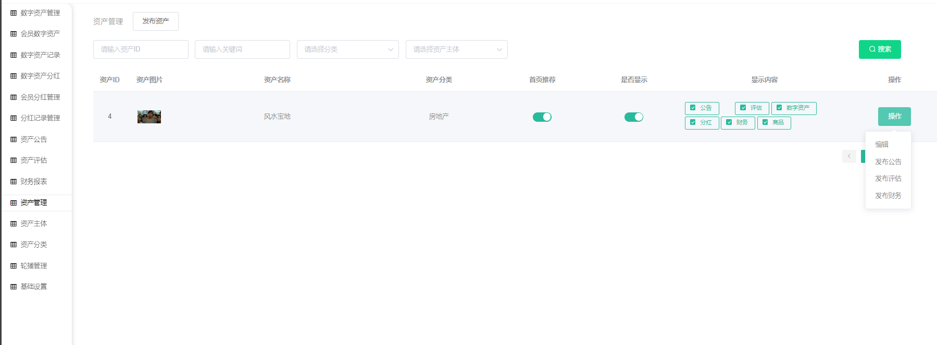Click the green 搜索 button

(880, 49)
